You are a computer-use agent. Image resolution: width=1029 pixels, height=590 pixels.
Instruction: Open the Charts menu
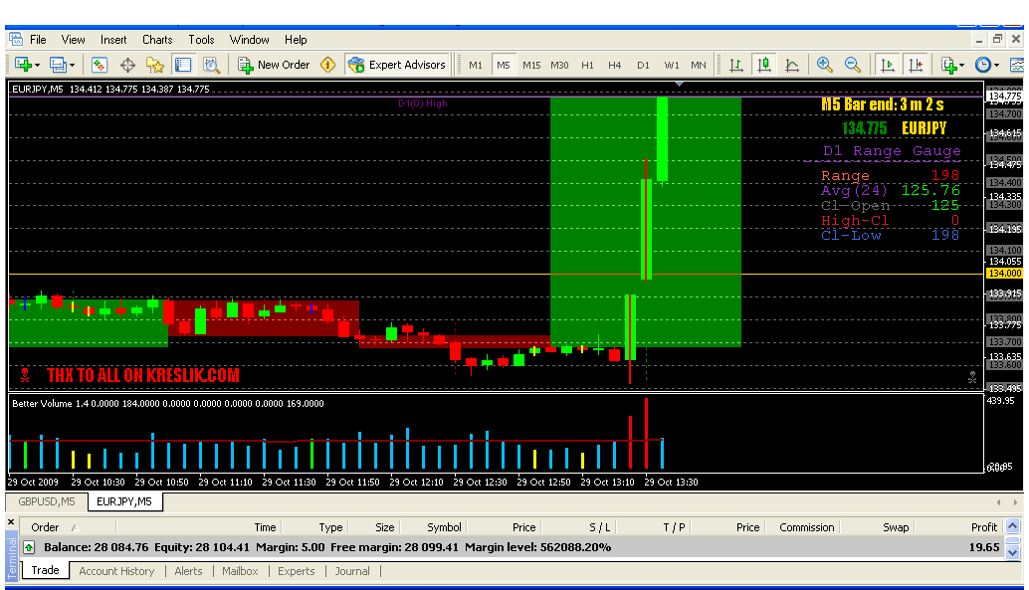(157, 40)
